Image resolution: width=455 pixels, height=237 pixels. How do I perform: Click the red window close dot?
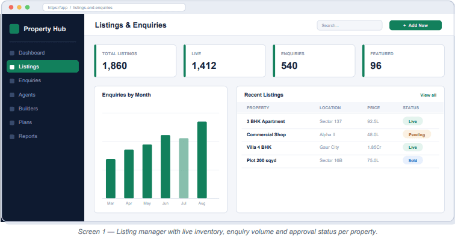click(x=11, y=7)
